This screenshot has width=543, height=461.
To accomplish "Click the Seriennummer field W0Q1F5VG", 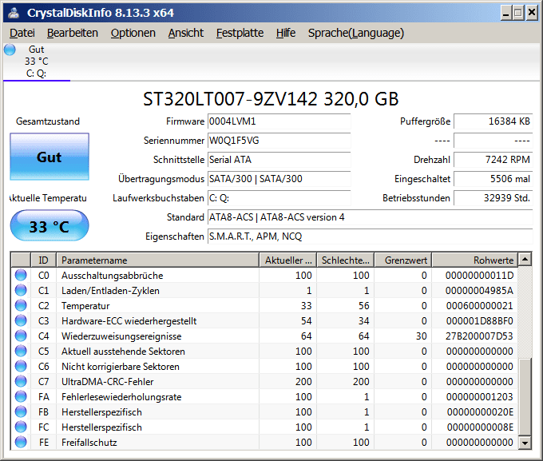I will click(279, 141).
